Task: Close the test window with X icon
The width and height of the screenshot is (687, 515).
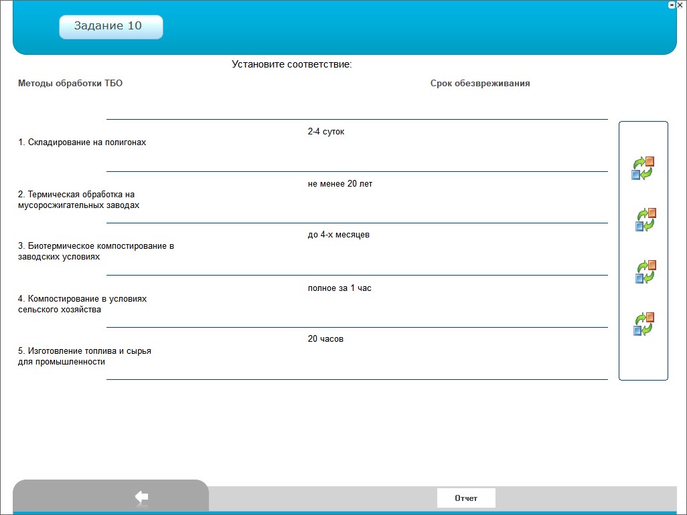Action: [680, 5]
